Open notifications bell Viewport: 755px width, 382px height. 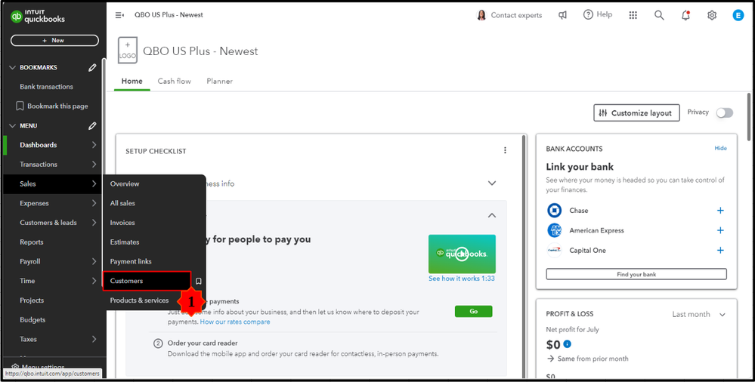685,15
